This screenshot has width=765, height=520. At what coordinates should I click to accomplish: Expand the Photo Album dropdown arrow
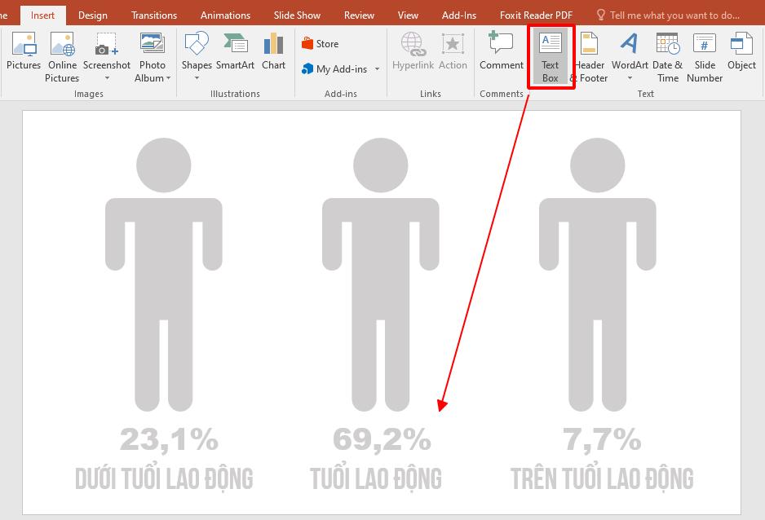click(x=168, y=78)
